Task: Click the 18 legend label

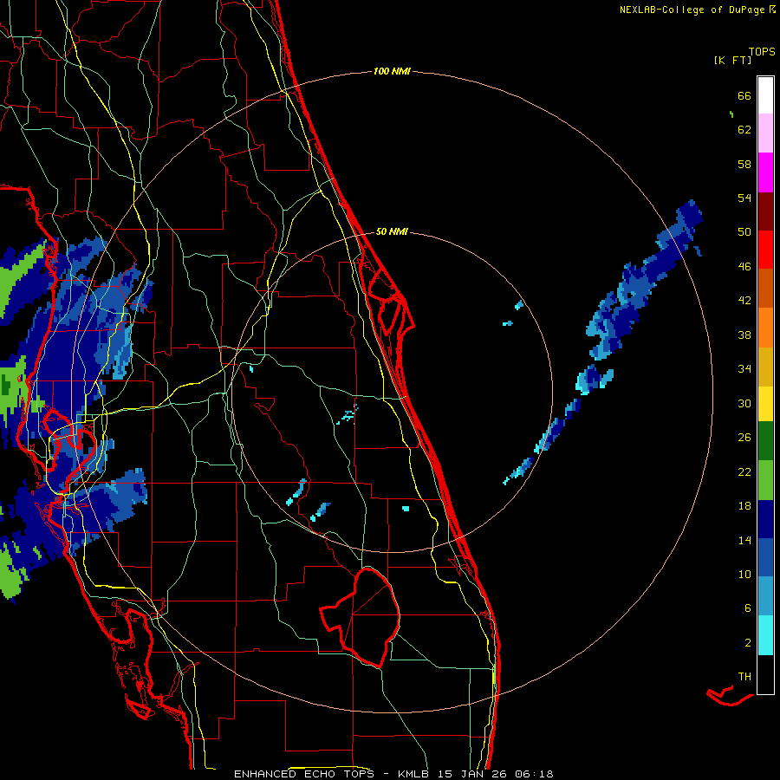Action: (x=744, y=506)
